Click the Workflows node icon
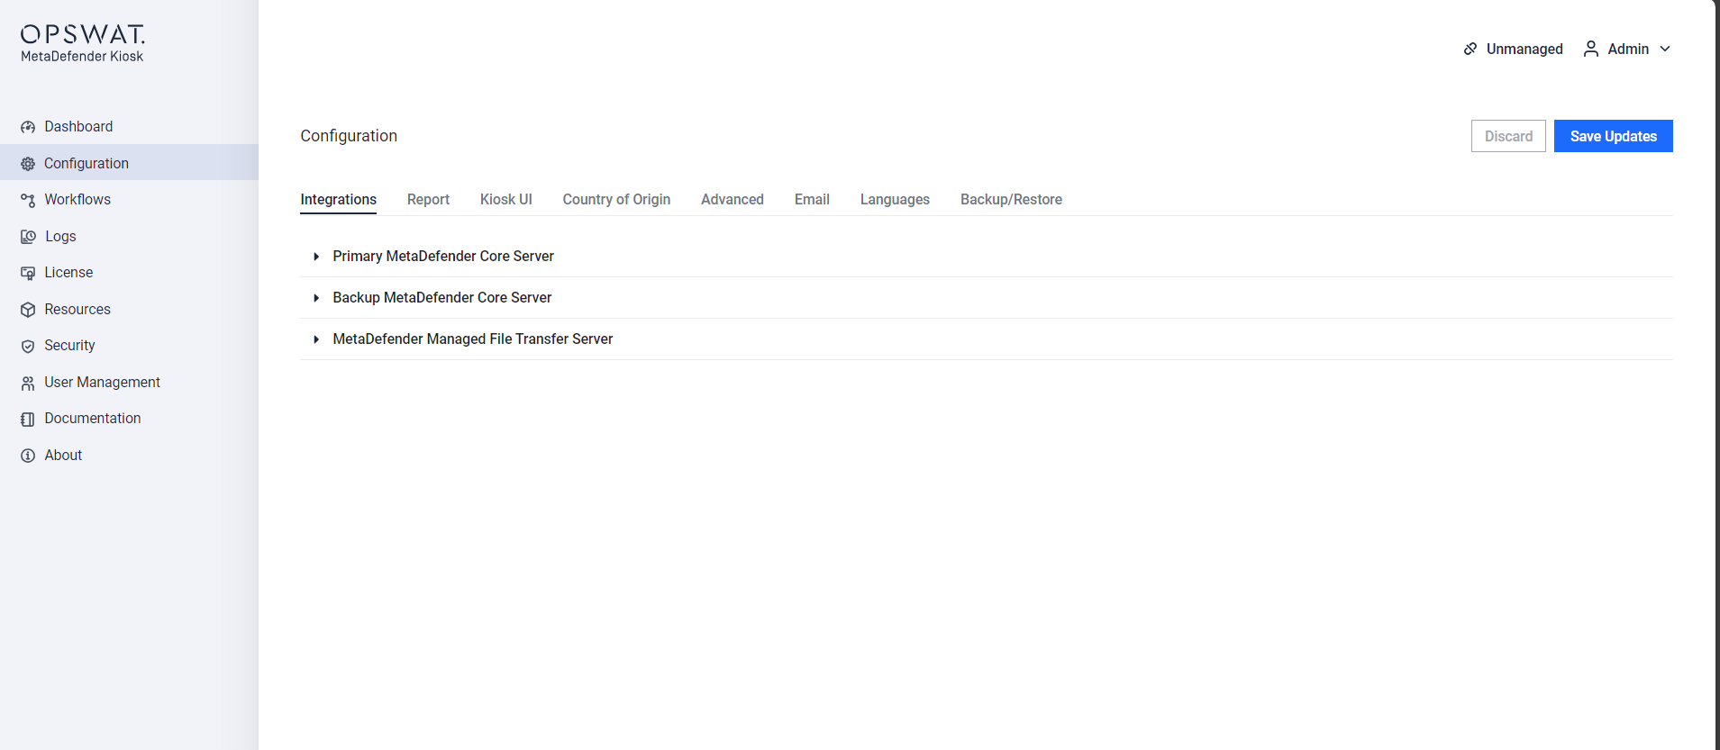 coord(28,200)
